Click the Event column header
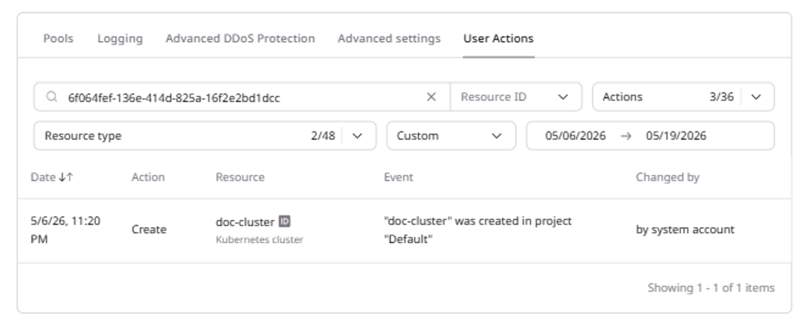 [399, 177]
